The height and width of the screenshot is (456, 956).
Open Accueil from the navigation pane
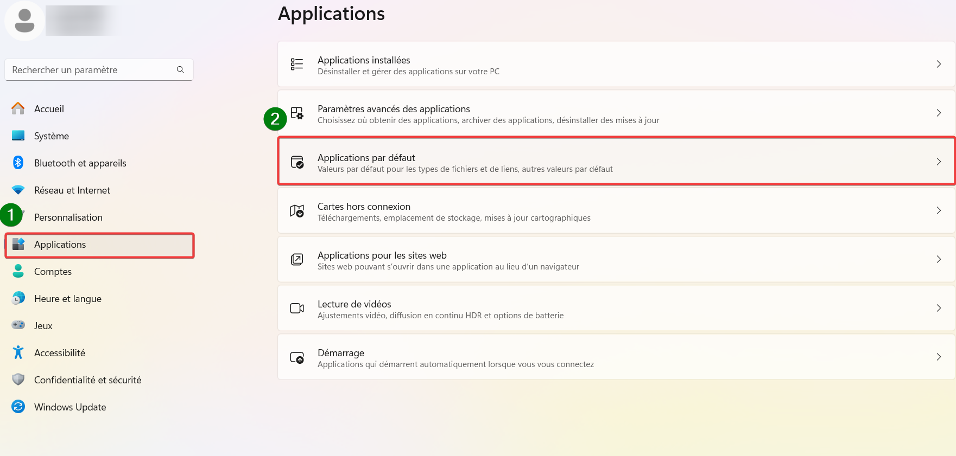pyautogui.click(x=49, y=108)
